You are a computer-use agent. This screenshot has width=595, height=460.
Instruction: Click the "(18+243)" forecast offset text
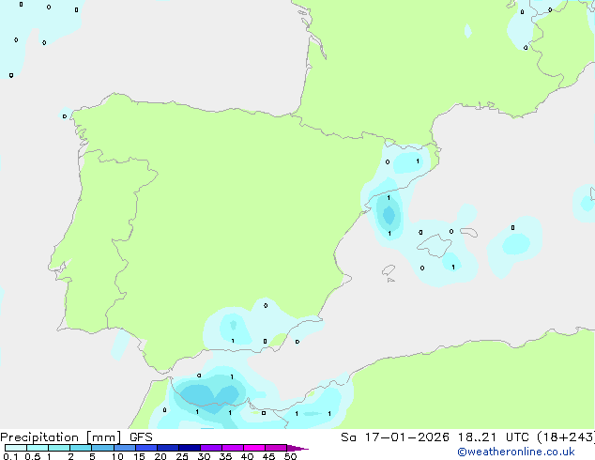566,437
